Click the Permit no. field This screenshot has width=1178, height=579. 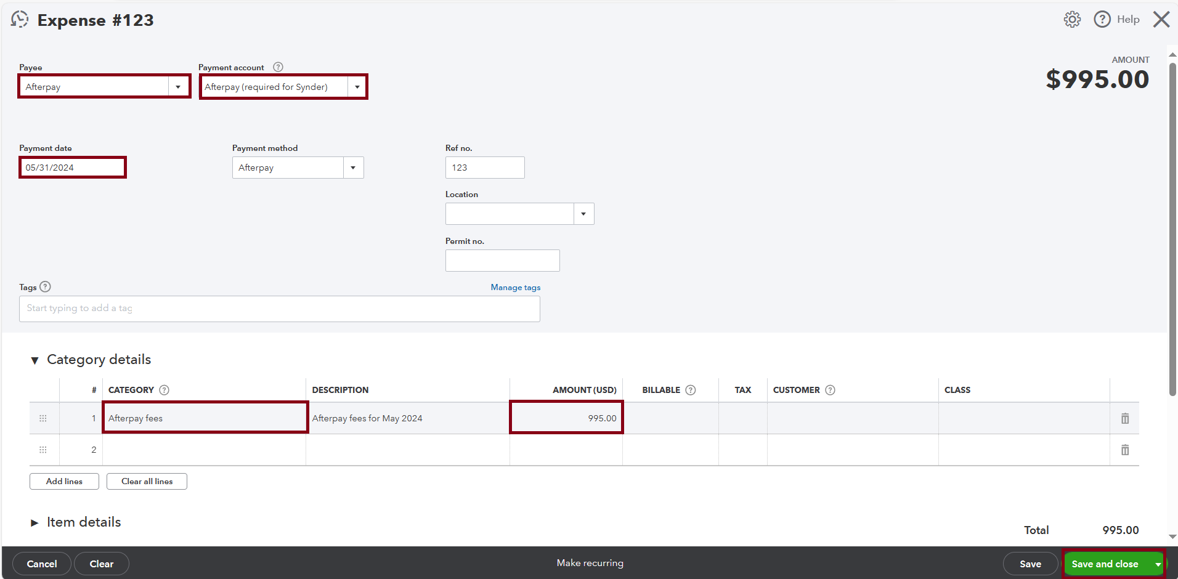click(503, 261)
